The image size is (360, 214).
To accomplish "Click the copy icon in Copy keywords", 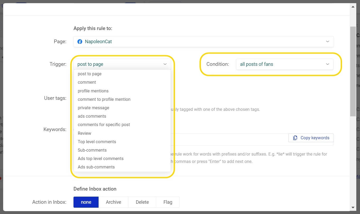I will [295, 138].
